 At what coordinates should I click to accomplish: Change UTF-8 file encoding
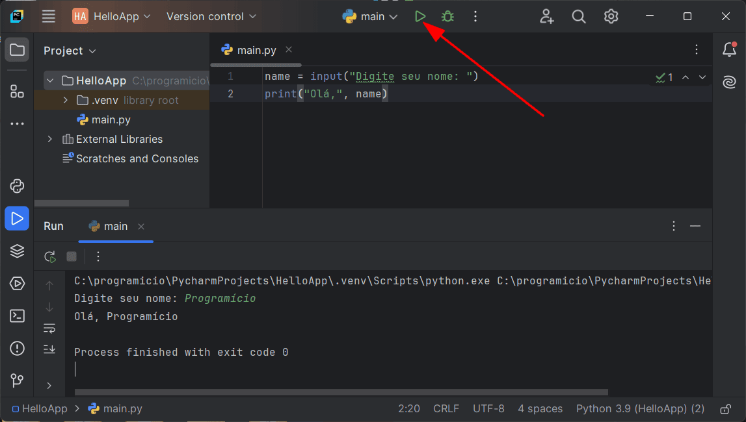coord(488,409)
